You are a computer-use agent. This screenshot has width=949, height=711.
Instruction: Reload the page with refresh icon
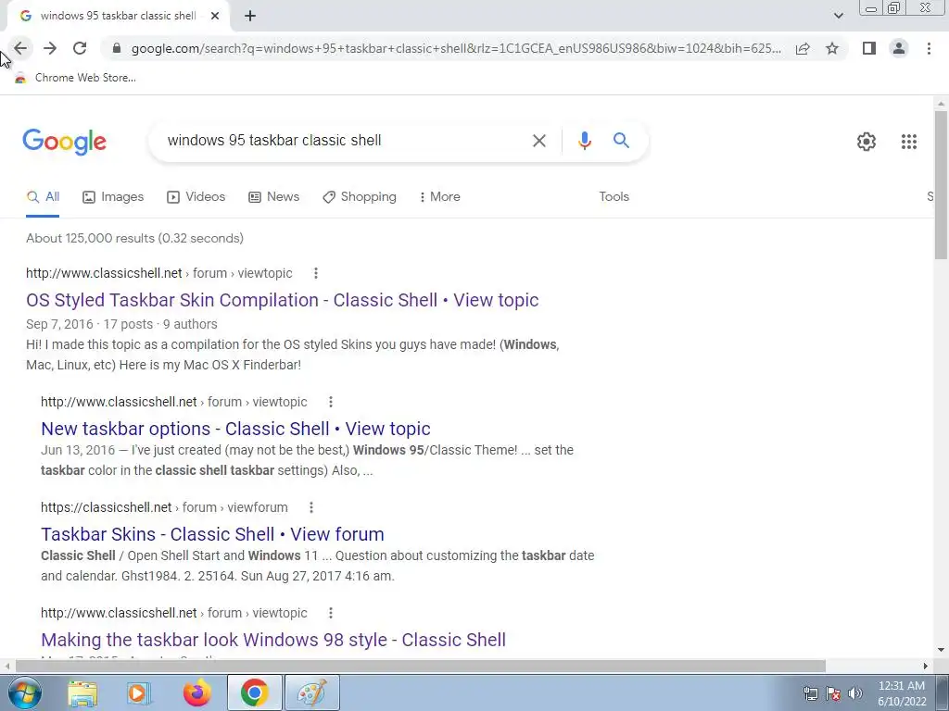(x=80, y=48)
